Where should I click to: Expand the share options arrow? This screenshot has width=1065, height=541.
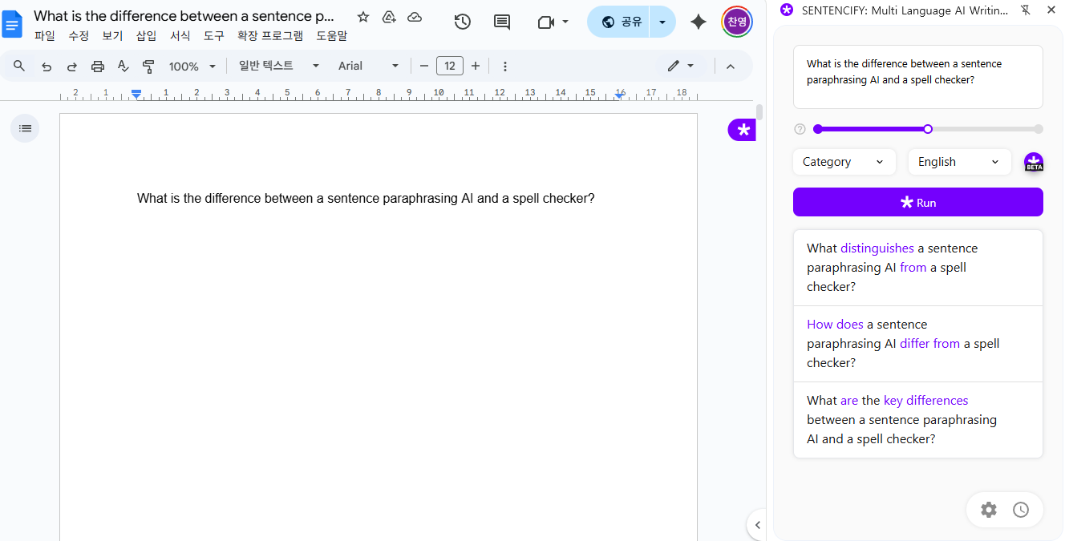pos(662,22)
